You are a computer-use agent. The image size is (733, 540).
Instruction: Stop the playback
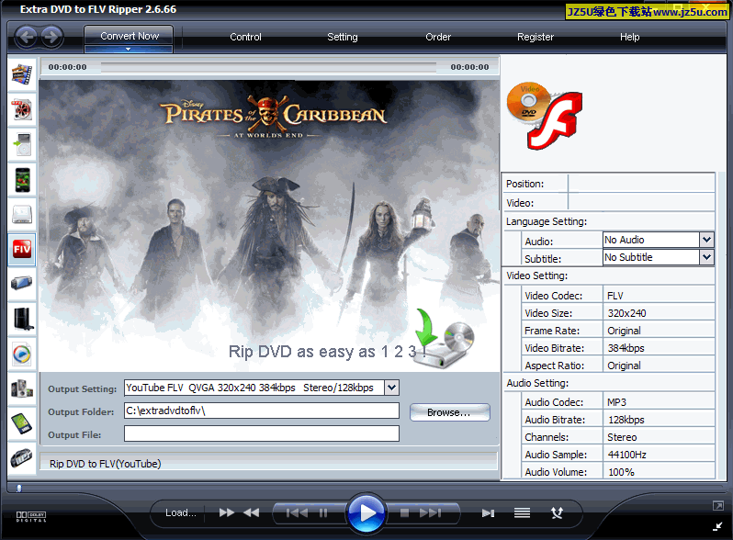405,512
